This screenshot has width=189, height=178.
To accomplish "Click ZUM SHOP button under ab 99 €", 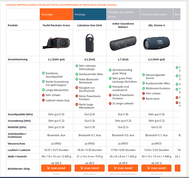I will (x=123, y=168).
